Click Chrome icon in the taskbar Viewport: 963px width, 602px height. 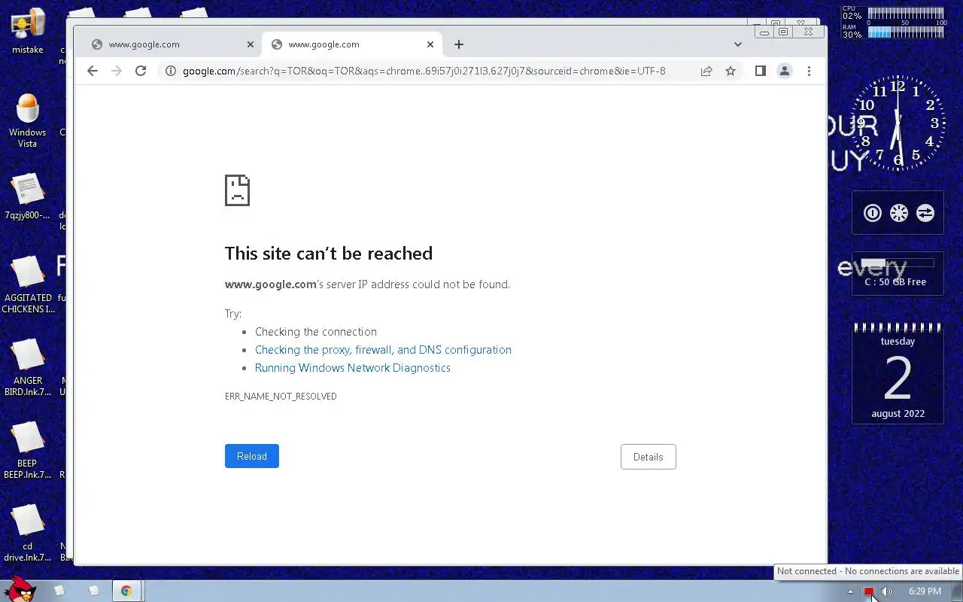[x=126, y=591]
